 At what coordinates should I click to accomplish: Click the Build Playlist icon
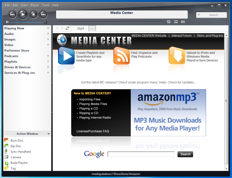click(x=6, y=163)
